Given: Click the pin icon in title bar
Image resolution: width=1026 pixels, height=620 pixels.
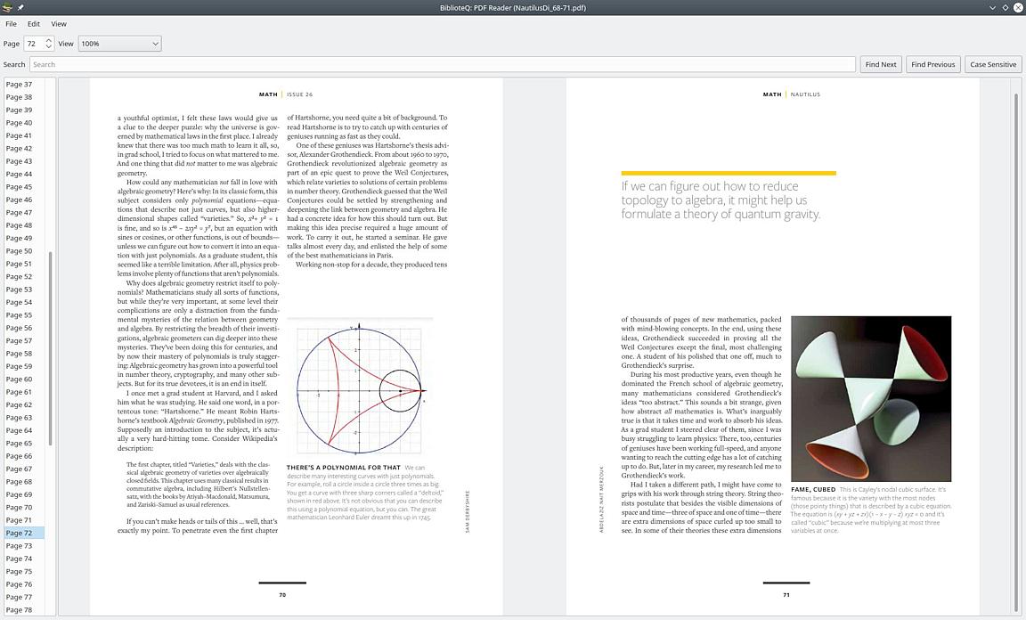Looking at the screenshot, I should tap(20, 7).
